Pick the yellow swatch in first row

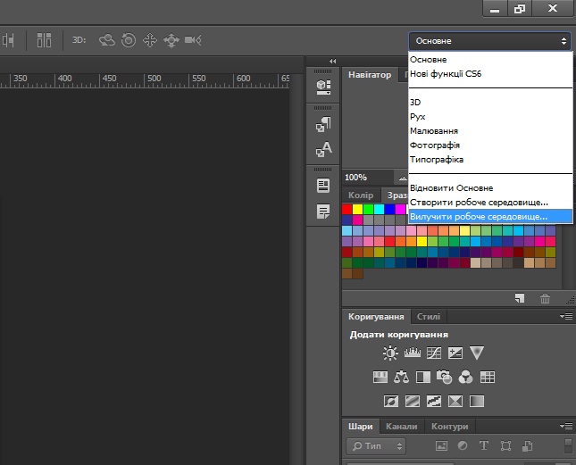(x=357, y=209)
